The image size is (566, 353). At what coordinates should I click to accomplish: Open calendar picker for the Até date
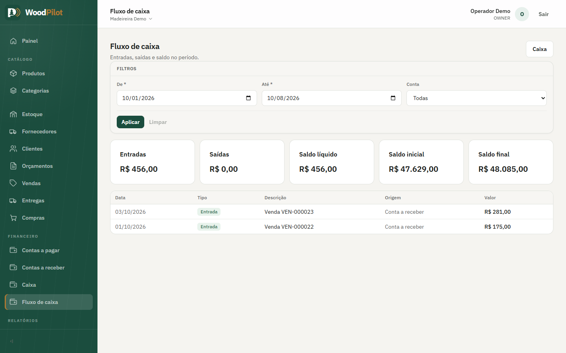tap(393, 98)
